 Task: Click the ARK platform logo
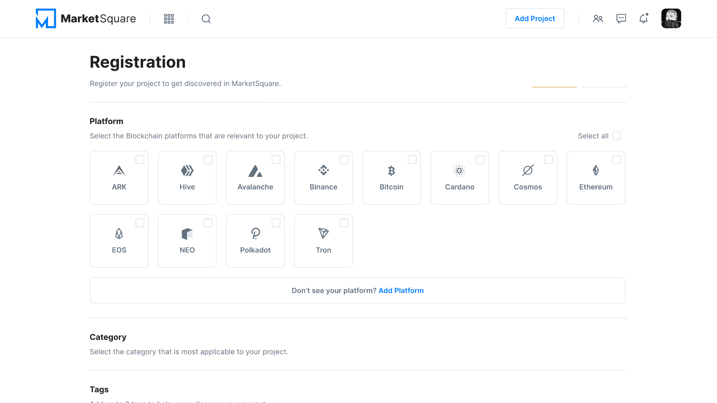(x=119, y=171)
